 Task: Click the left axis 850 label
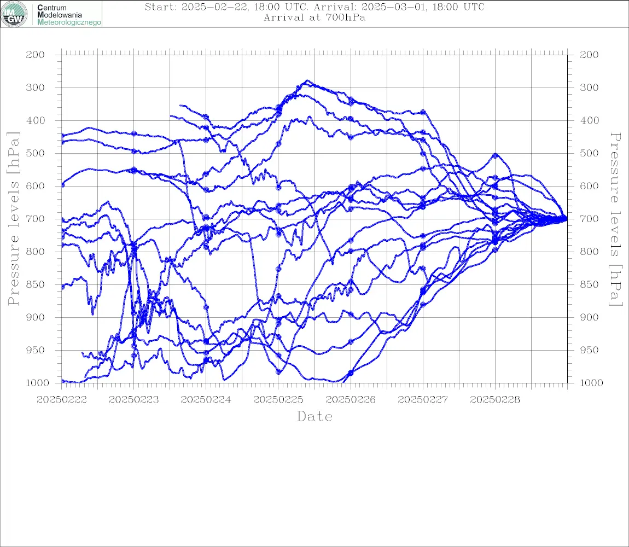(36, 284)
